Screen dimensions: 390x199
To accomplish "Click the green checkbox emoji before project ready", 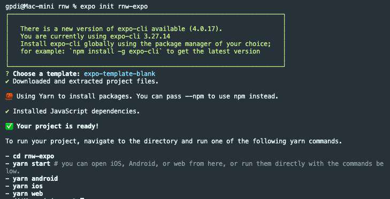I will tap(9, 126).
